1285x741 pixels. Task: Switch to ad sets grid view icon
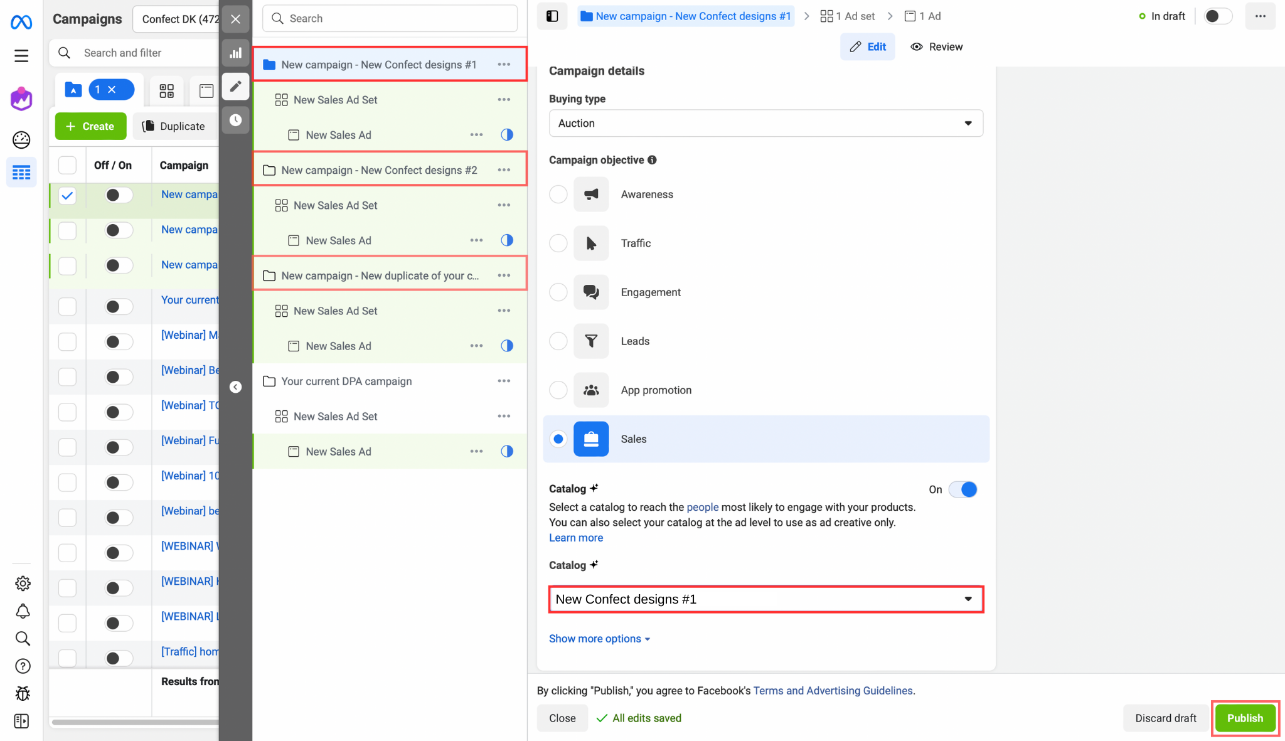tap(166, 90)
